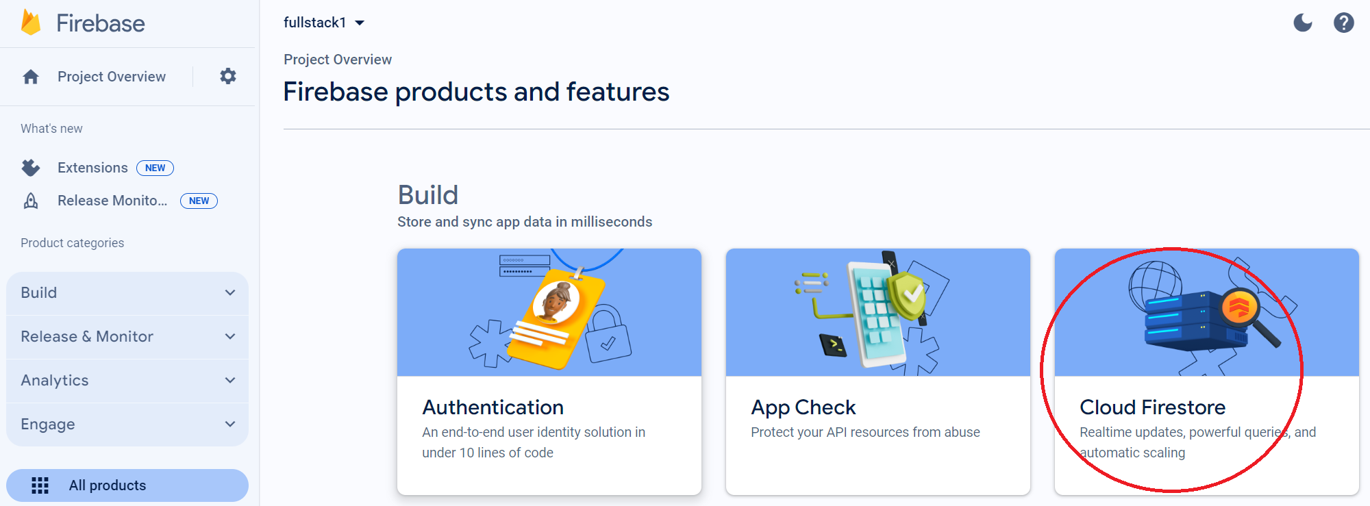
Task: Click the Extensions puzzle icon in sidebar
Action: tap(31, 167)
